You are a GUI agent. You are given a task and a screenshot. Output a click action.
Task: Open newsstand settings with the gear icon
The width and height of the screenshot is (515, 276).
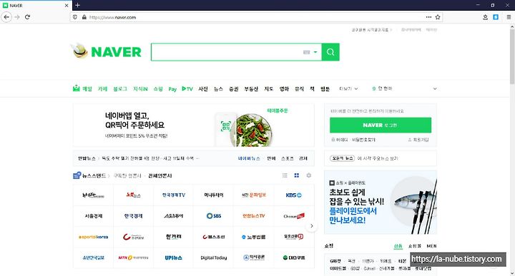point(309,175)
